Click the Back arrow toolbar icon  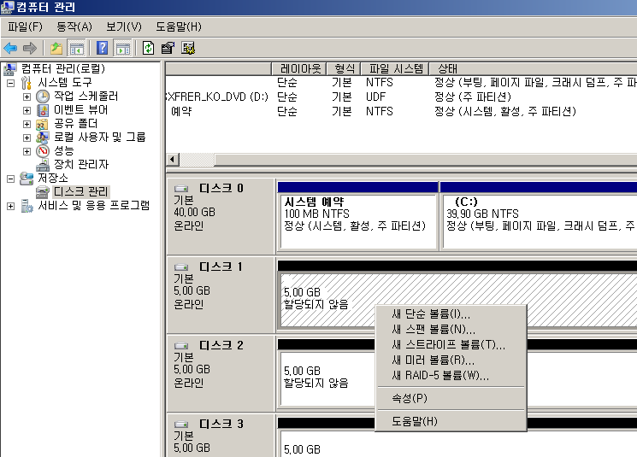click(10, 49)
